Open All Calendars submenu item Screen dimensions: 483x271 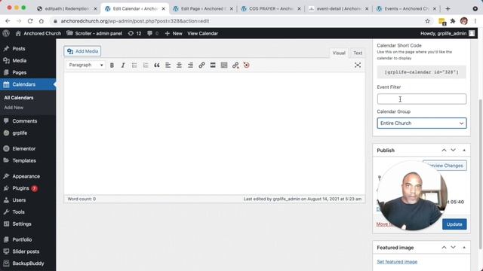click(x=18, y=98)
